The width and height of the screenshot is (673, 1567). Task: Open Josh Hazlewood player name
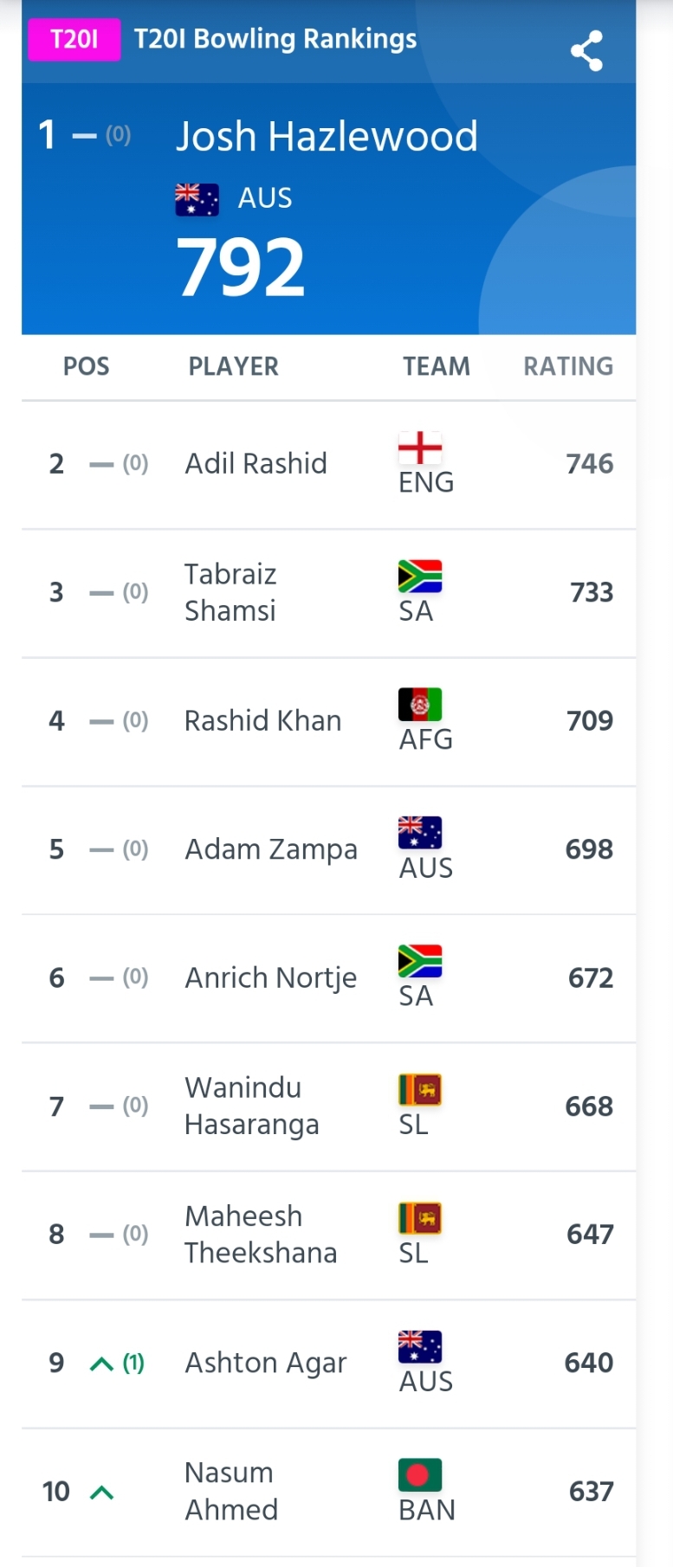click(x=327, y=137)
